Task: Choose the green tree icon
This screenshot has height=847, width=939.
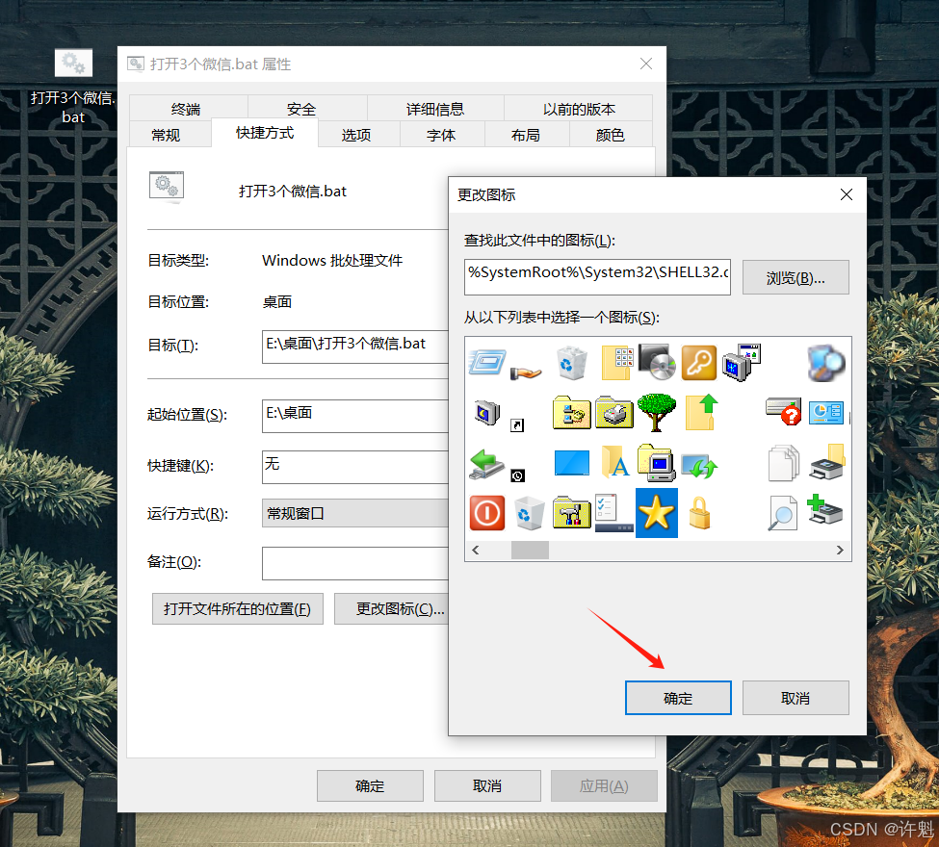Action: (657, 412)
